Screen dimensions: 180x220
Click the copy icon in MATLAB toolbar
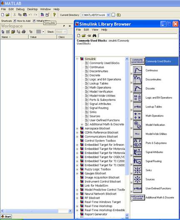pyautogui.click(x=20, y=15)
